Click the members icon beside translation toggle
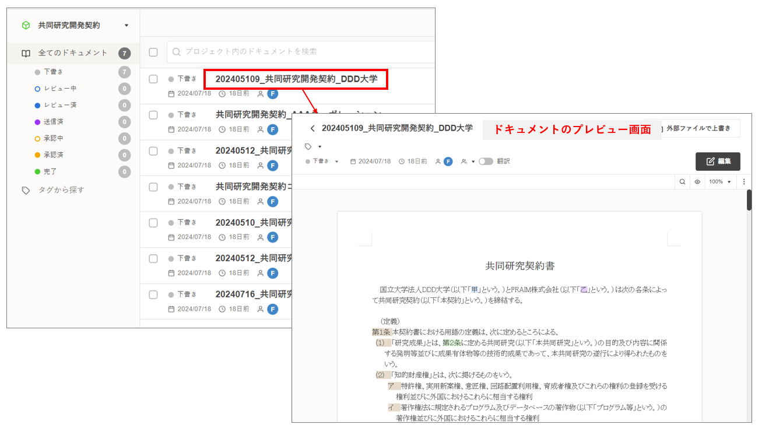762x428 pixels. click(x=464, y=162)
